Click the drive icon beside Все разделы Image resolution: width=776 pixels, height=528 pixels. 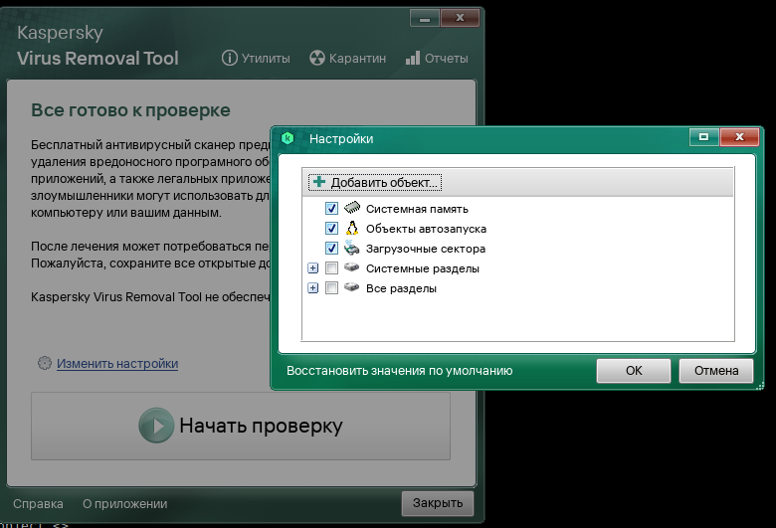click(x=351, y=287)
